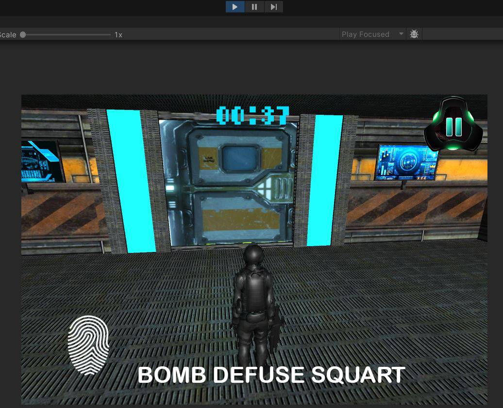The width and height of the screenshot is (503, 408).
Task: Click the holographic monitor on the right wall
Action: [x=407, y=162]
